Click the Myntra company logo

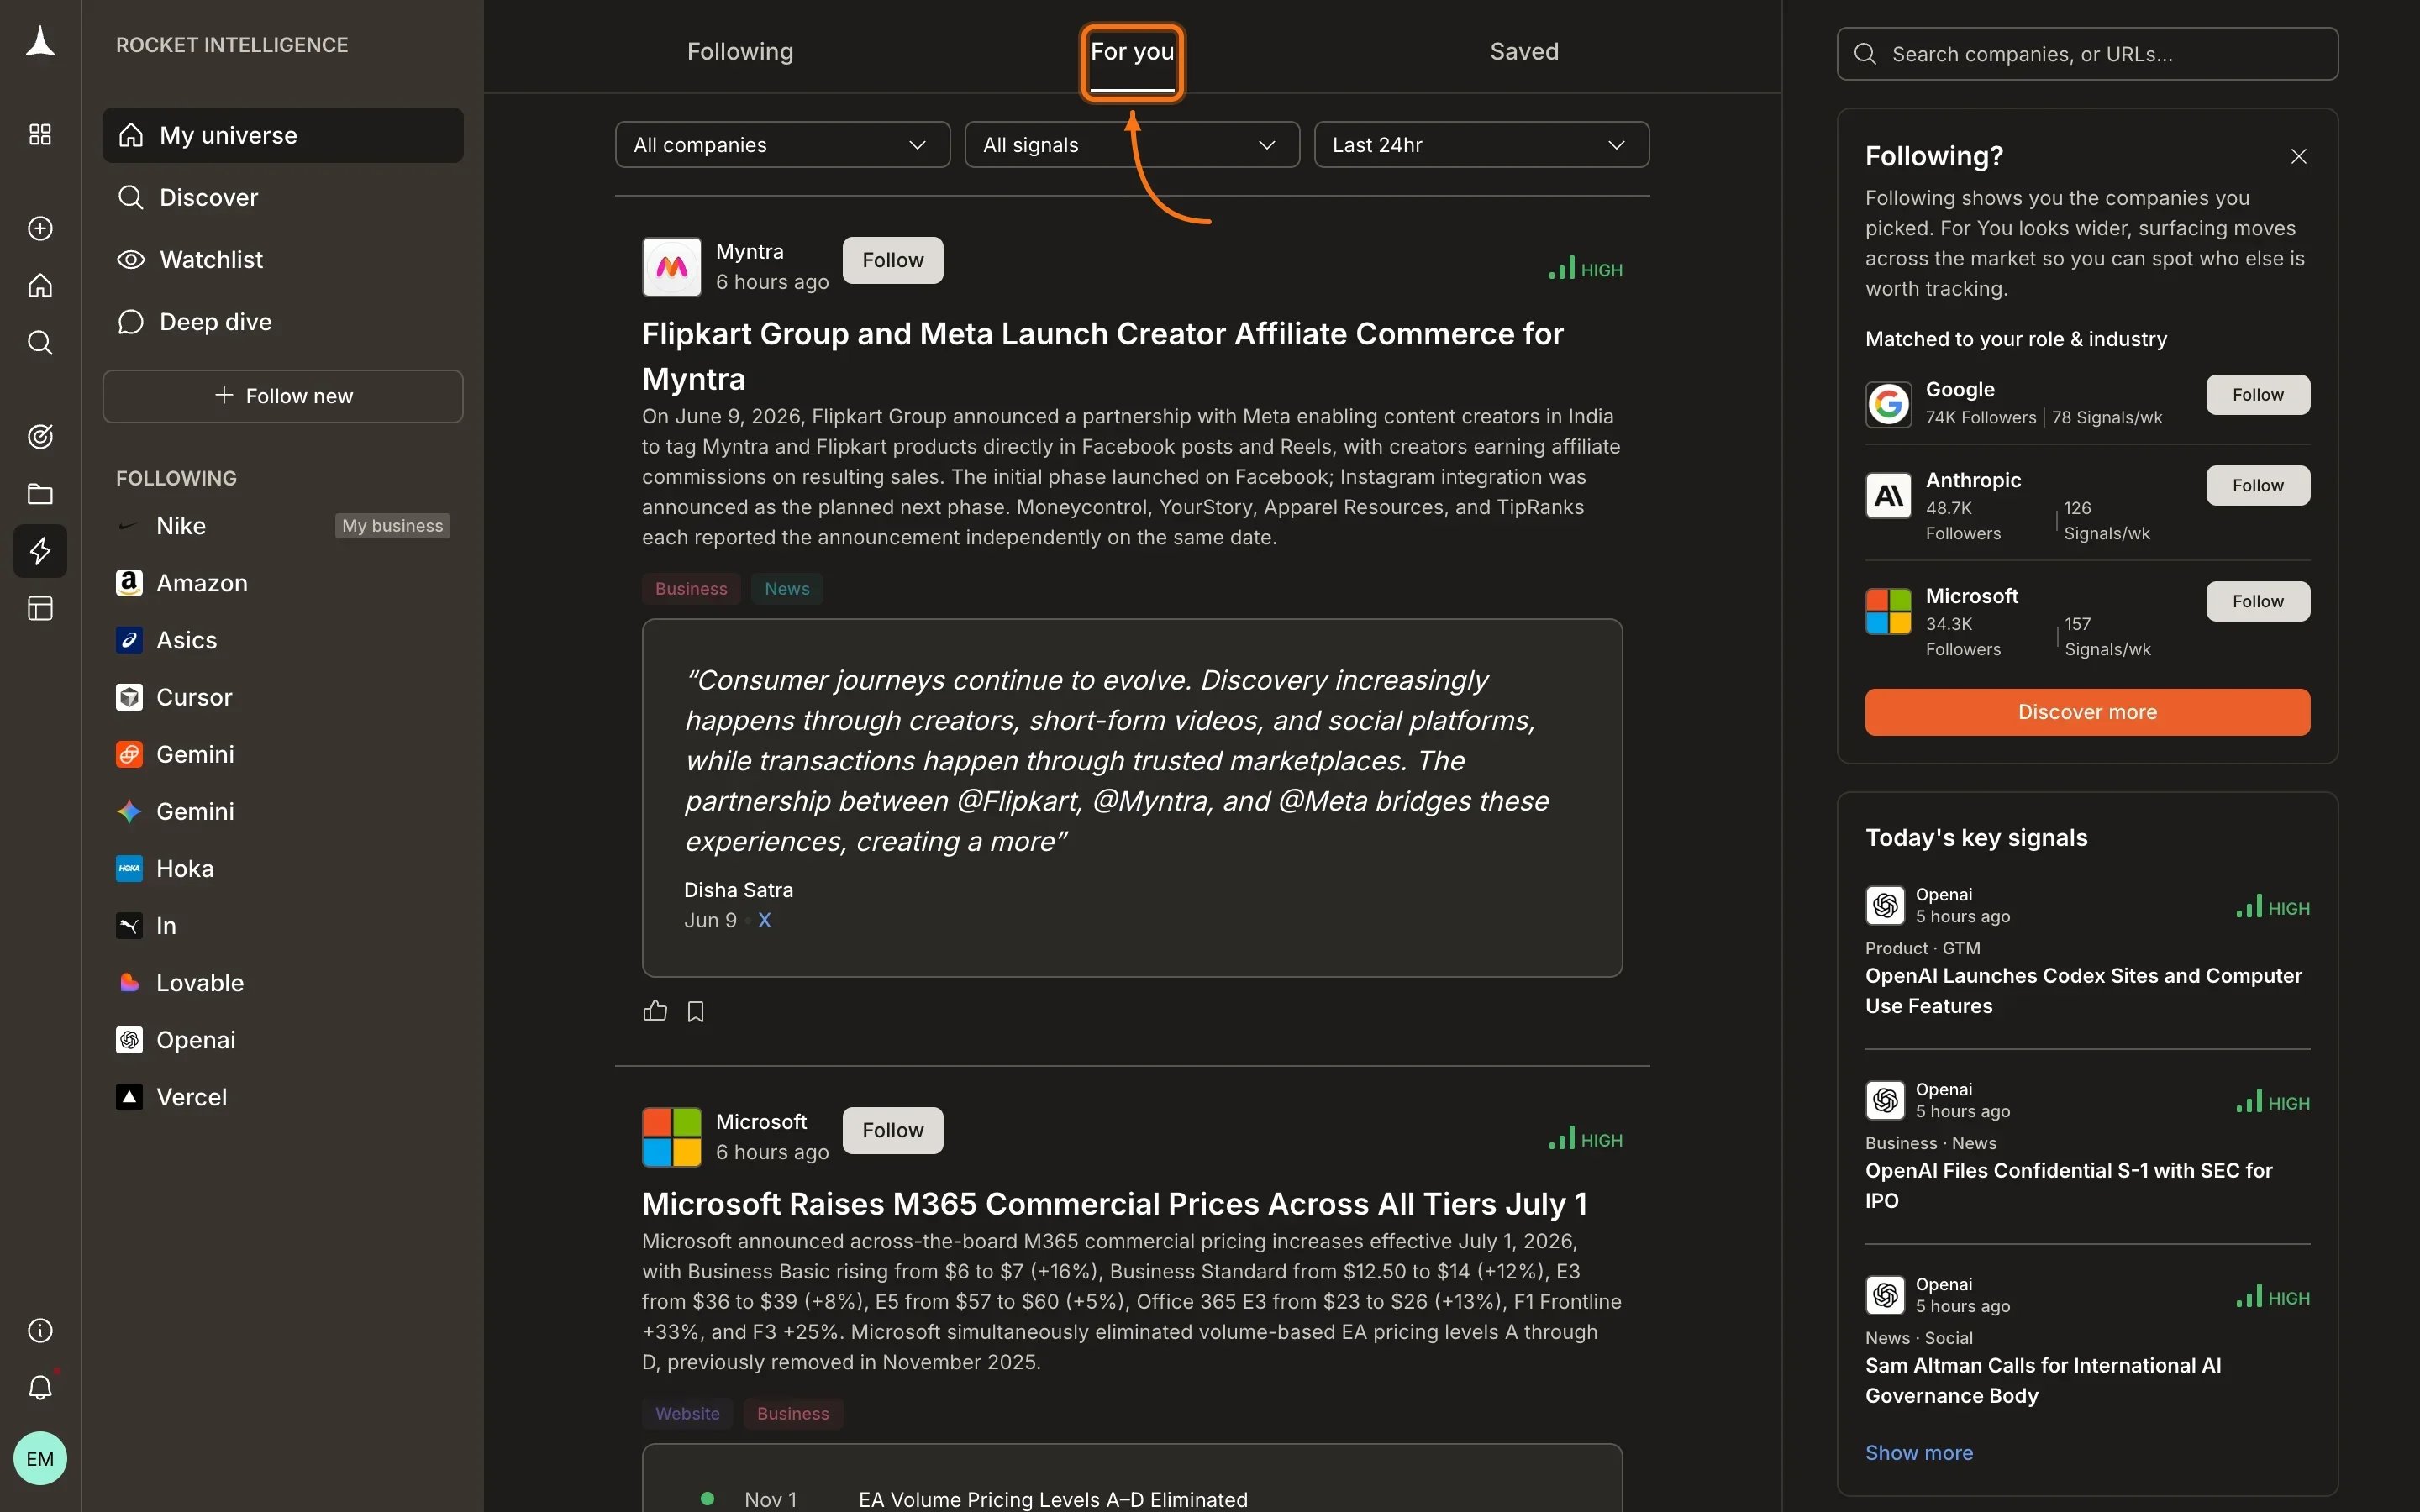click(672, 267)
